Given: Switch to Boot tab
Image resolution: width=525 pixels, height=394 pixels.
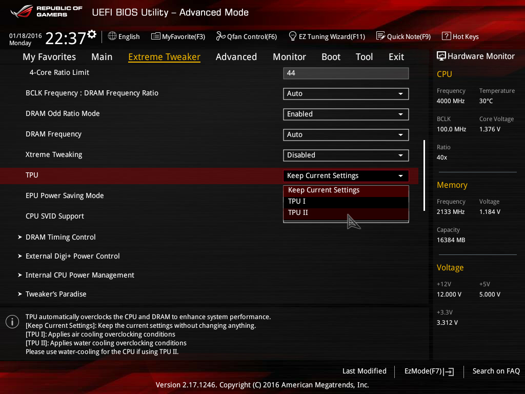Looking at the screenshot, I should tap(331, 57).
